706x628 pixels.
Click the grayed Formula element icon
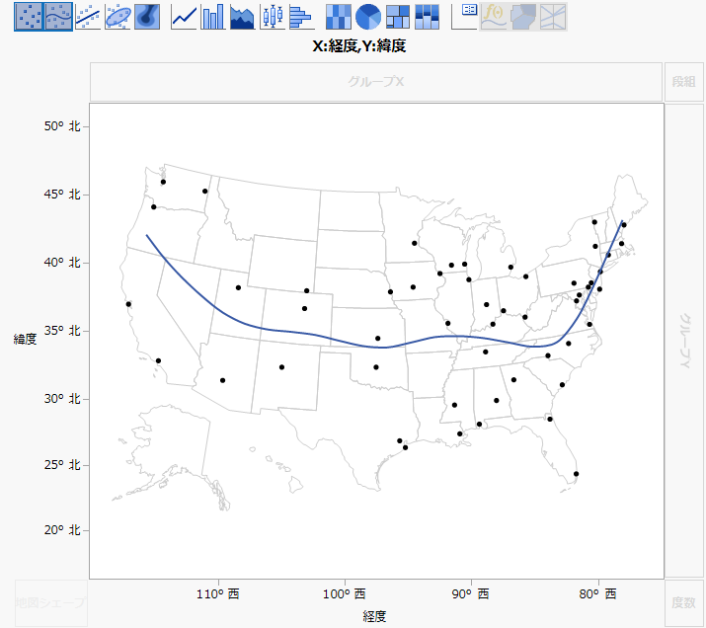point(494,17)
